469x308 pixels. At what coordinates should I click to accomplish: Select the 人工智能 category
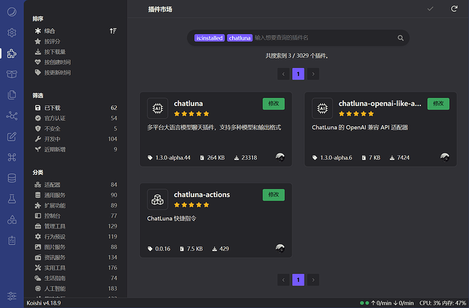54,289
